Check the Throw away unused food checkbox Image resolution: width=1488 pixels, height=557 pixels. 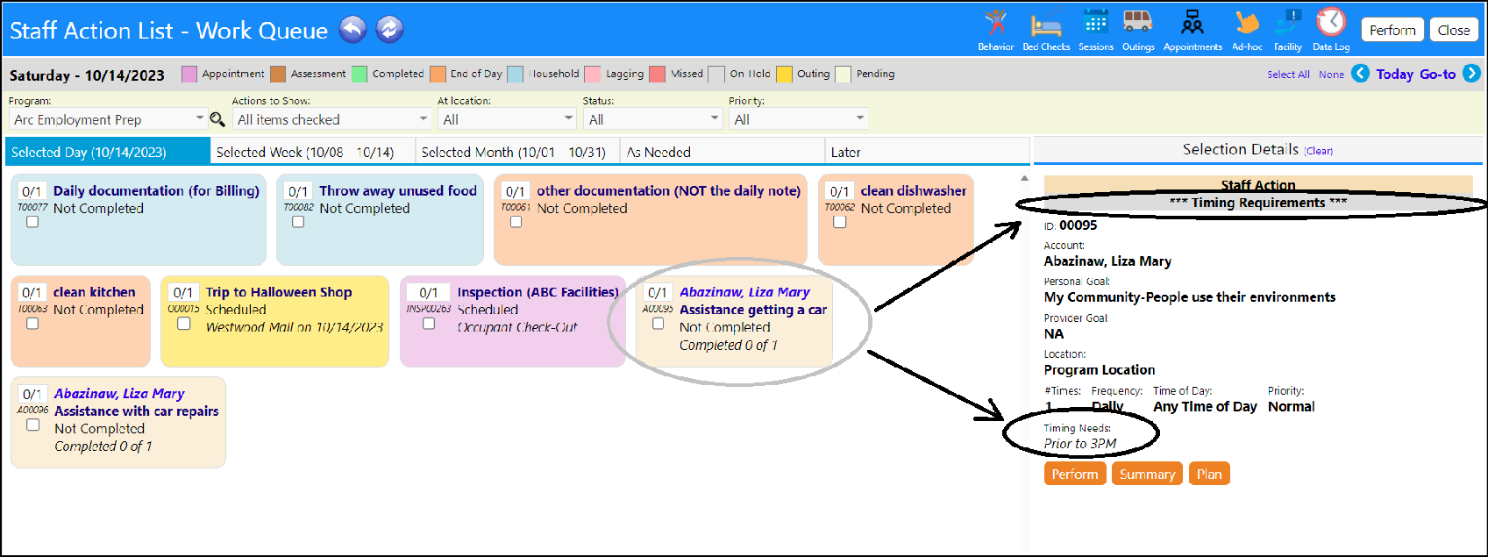(x=298, y=222)
